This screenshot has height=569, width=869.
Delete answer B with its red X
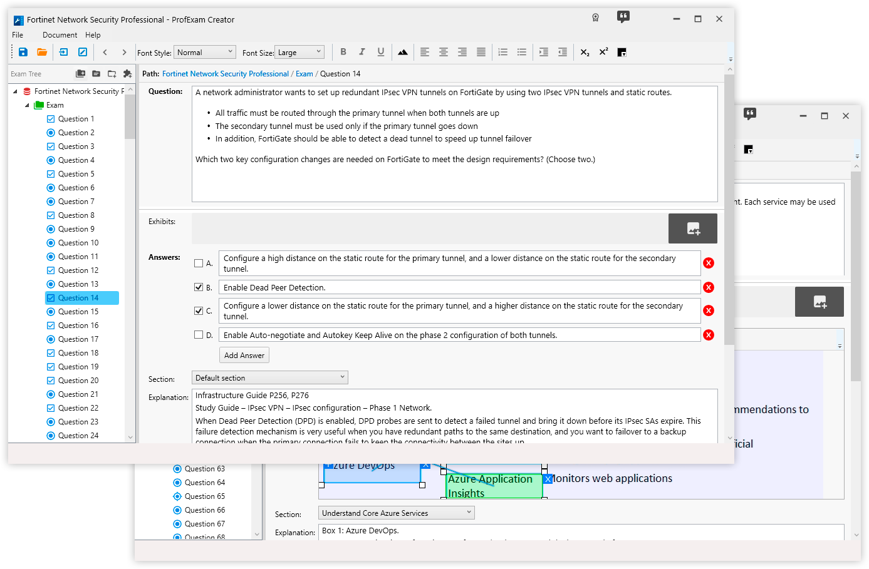coord(709,287)
